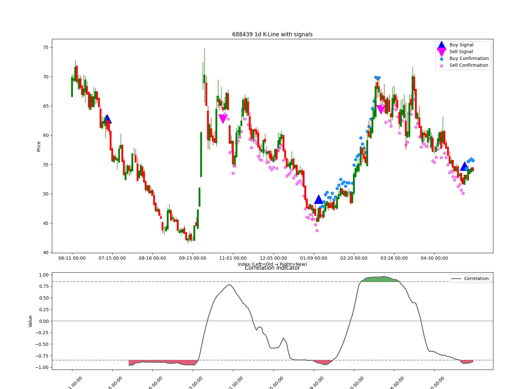Click the 'Sell Signal' legend label

461,52
